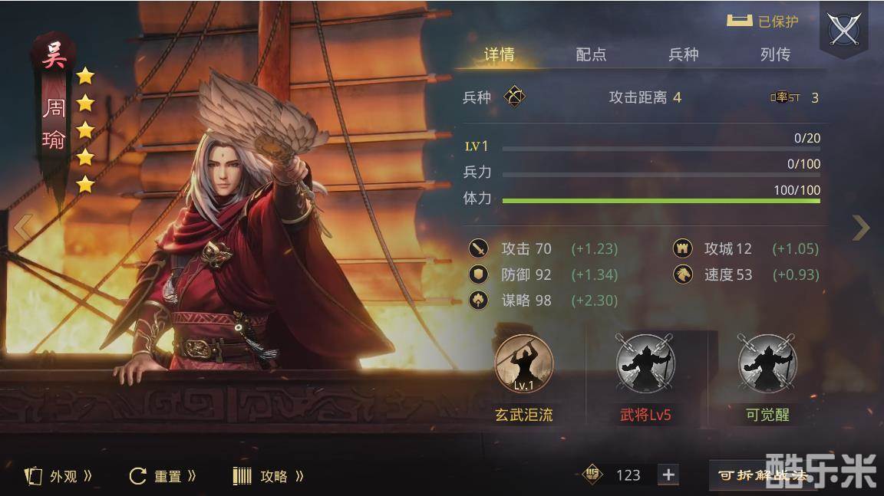Click the crossed swords close icon
The width and height of the screenshot is (884, 496).
(844, 28)
